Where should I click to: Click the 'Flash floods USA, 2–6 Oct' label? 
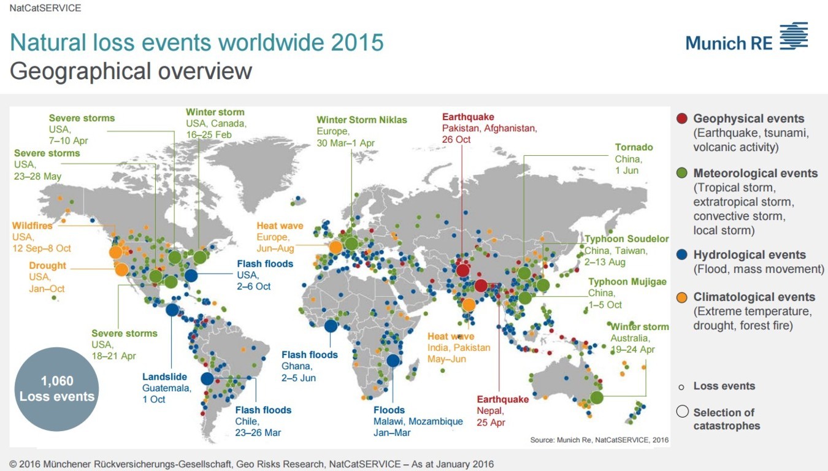point(265,275)
